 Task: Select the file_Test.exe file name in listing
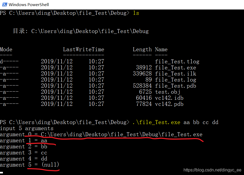(x=176, y=68)
